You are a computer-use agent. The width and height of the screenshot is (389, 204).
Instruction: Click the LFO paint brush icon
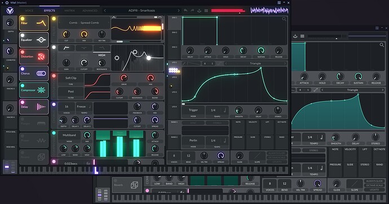[x=184, y=64]
